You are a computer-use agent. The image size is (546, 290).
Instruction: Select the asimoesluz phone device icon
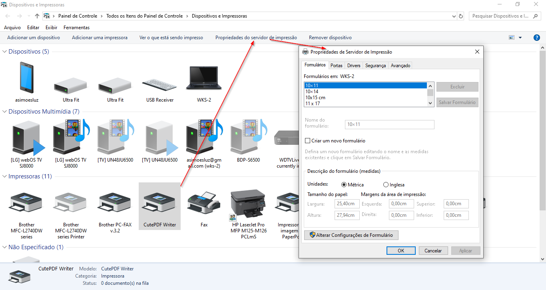pyautogui.click(x=26, y=78)
